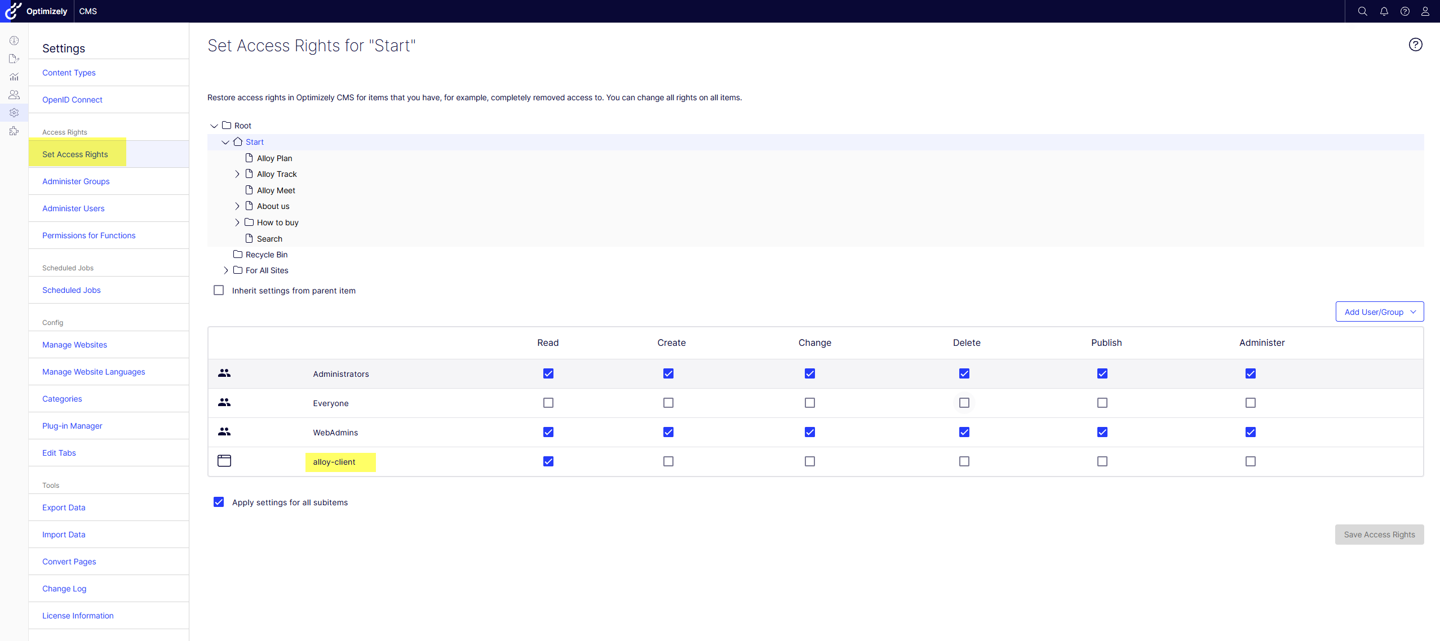1440x641 pixels.
Task: Open Permissions for Functions
Action: click(x=89, y=235)
